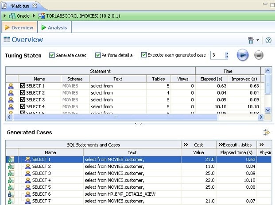Image resolution: width=275 pixels, height=205 pixels.
Task: Click the error status icon for SELECT 6
Action: (11, 194)
